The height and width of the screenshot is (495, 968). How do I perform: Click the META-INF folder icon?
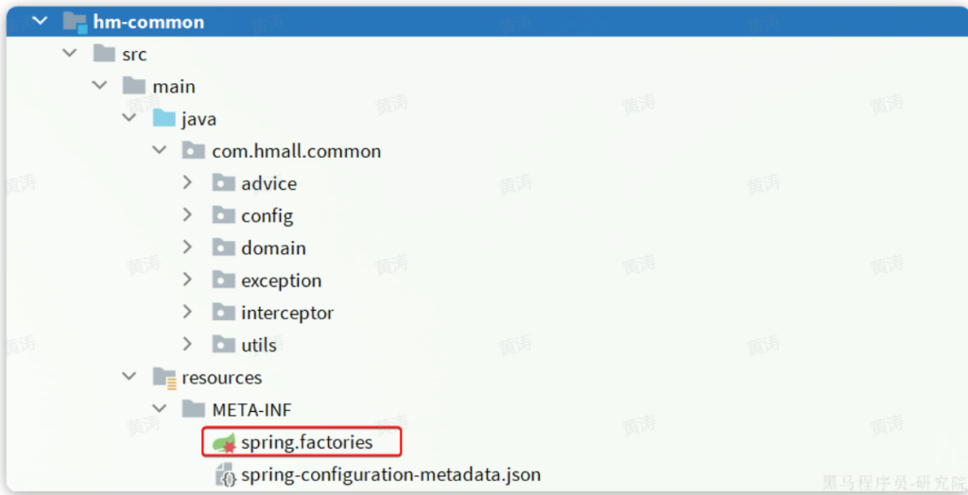tap(194, 410)
